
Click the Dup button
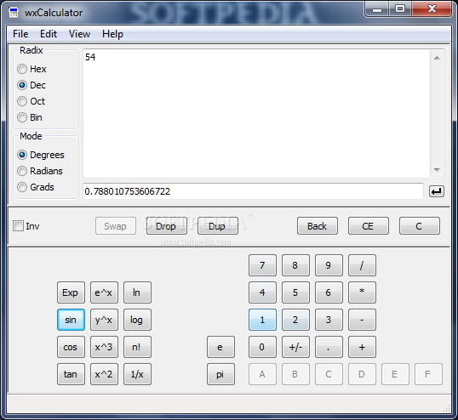click(218, 226)
